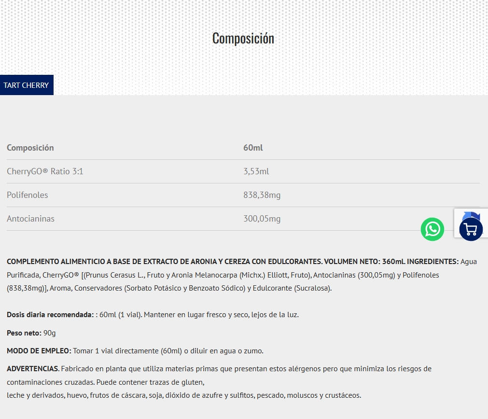
Task: Select the CherryGO® Ratio 3:1 row label
Action: coord(45,171)
